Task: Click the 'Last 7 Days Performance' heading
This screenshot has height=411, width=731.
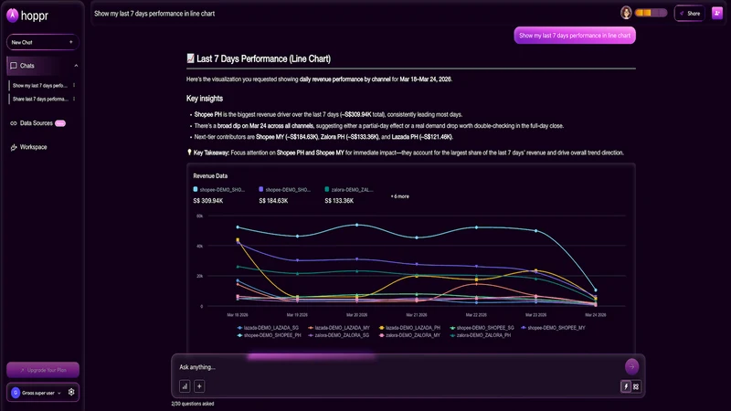Action: coord(263,58)
